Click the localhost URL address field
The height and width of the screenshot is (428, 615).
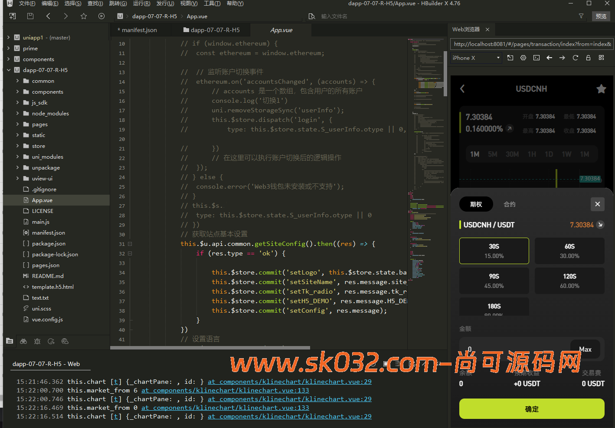click(x=532, y=44)
